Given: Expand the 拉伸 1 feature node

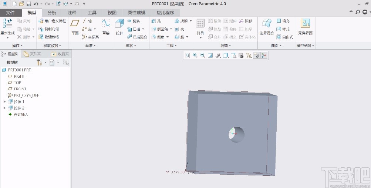Looking at the screenshot, I should 4,101.
